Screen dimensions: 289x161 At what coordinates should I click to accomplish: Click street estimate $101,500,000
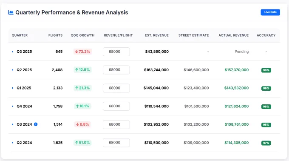(197, 106)
